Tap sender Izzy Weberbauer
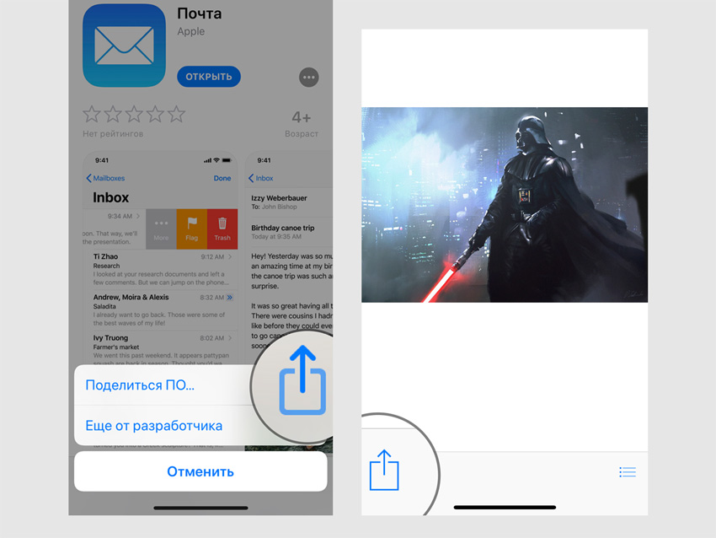 point(279,198)
